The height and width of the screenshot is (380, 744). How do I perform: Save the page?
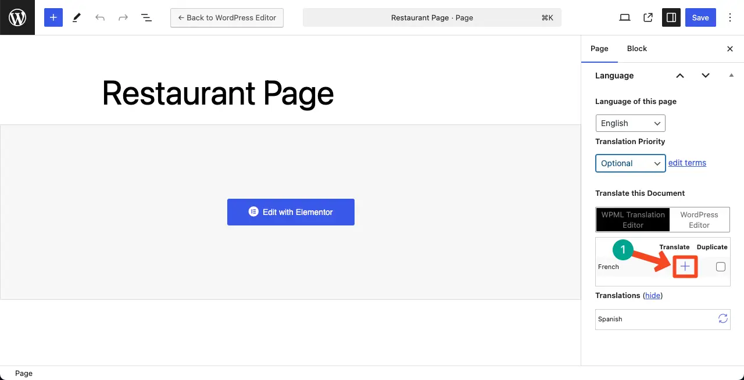(x=700, y=17)
